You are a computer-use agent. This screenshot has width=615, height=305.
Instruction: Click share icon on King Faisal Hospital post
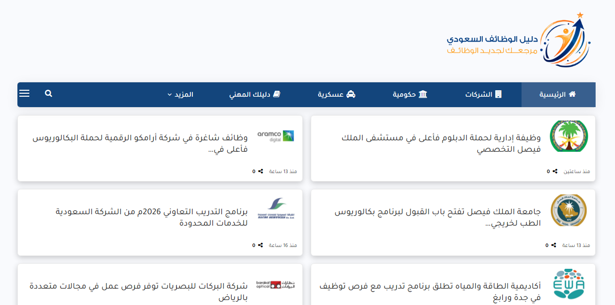pyautogui.click(x=555, y=171)
